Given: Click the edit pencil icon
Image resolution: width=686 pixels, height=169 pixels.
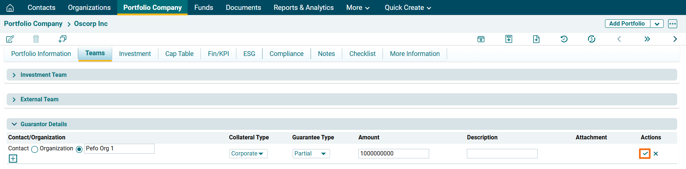Looking at the screenshot, I should 10,39.
